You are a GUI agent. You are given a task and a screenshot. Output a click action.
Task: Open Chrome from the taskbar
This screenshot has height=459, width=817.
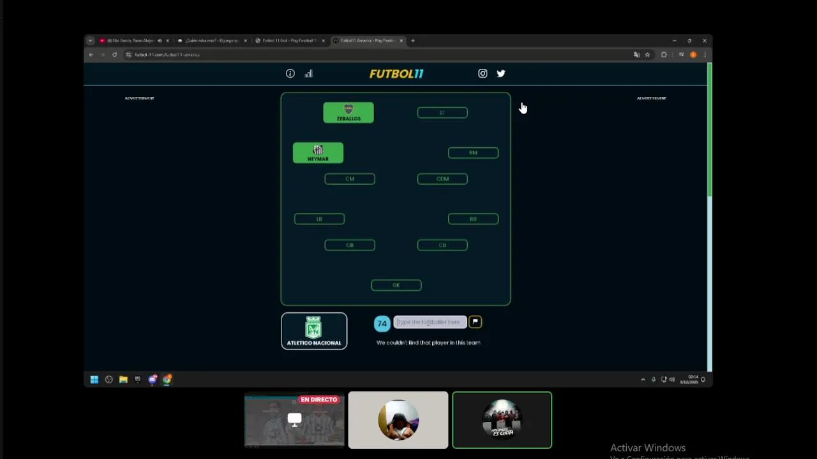pos(167,379)
